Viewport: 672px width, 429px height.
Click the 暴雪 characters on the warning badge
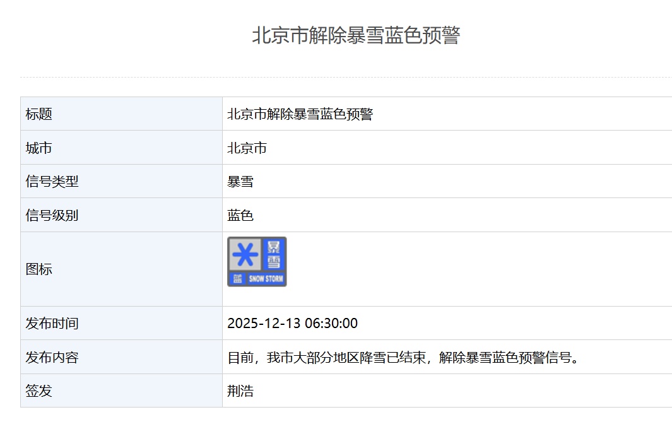(273, 255)
